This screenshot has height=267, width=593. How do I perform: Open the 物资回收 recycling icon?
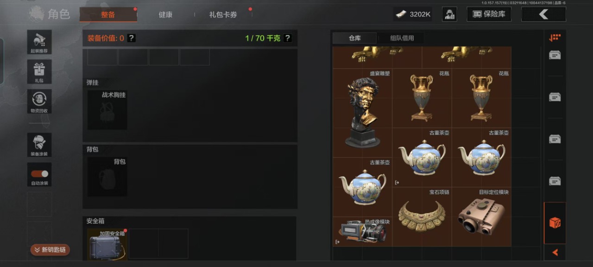39,102
